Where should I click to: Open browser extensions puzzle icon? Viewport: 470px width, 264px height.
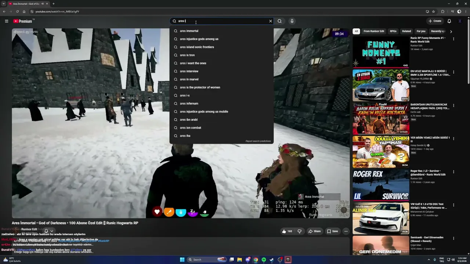tap(442, 11)
